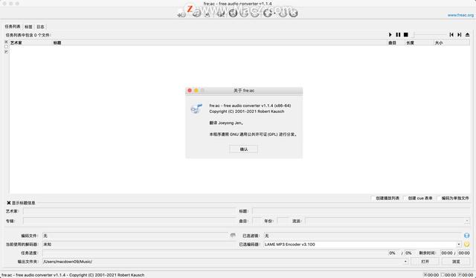Click the 打开 output folder button
This screenshot has height=278, width=476.
(425, 262)
